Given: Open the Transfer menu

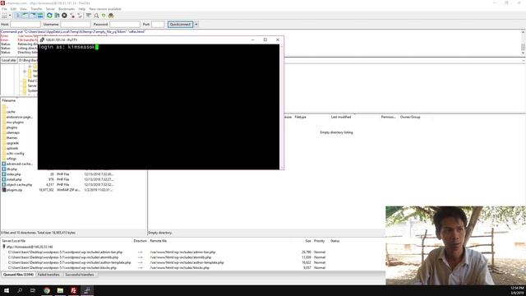Looking at the screenshot, I should click(x=36, y=9).
